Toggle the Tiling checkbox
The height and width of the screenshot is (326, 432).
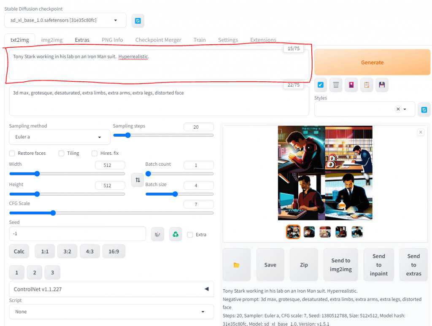(x=62, y=153)
